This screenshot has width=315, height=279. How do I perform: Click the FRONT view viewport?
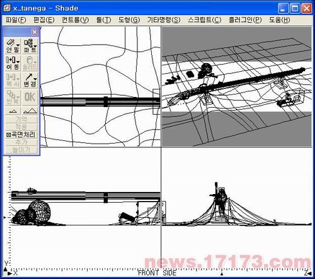tap(85, 208)
